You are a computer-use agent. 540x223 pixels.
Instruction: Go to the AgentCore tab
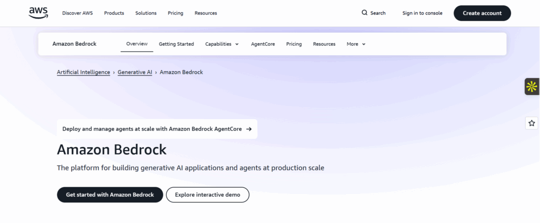point(263,44)
